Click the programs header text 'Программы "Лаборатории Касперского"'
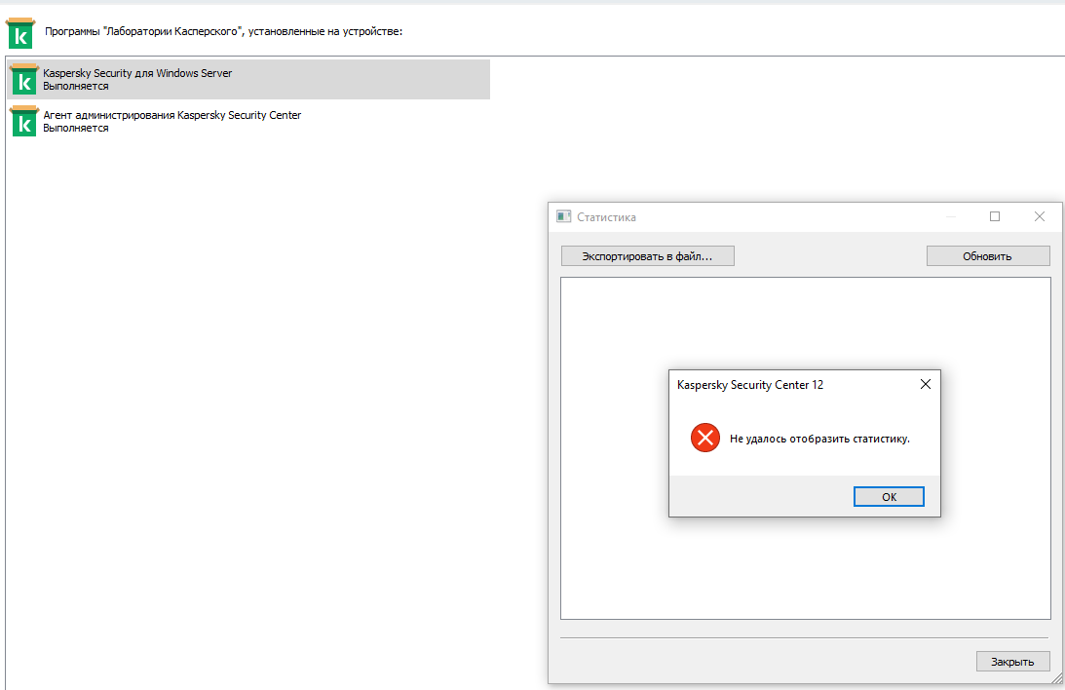 point(143,31)
